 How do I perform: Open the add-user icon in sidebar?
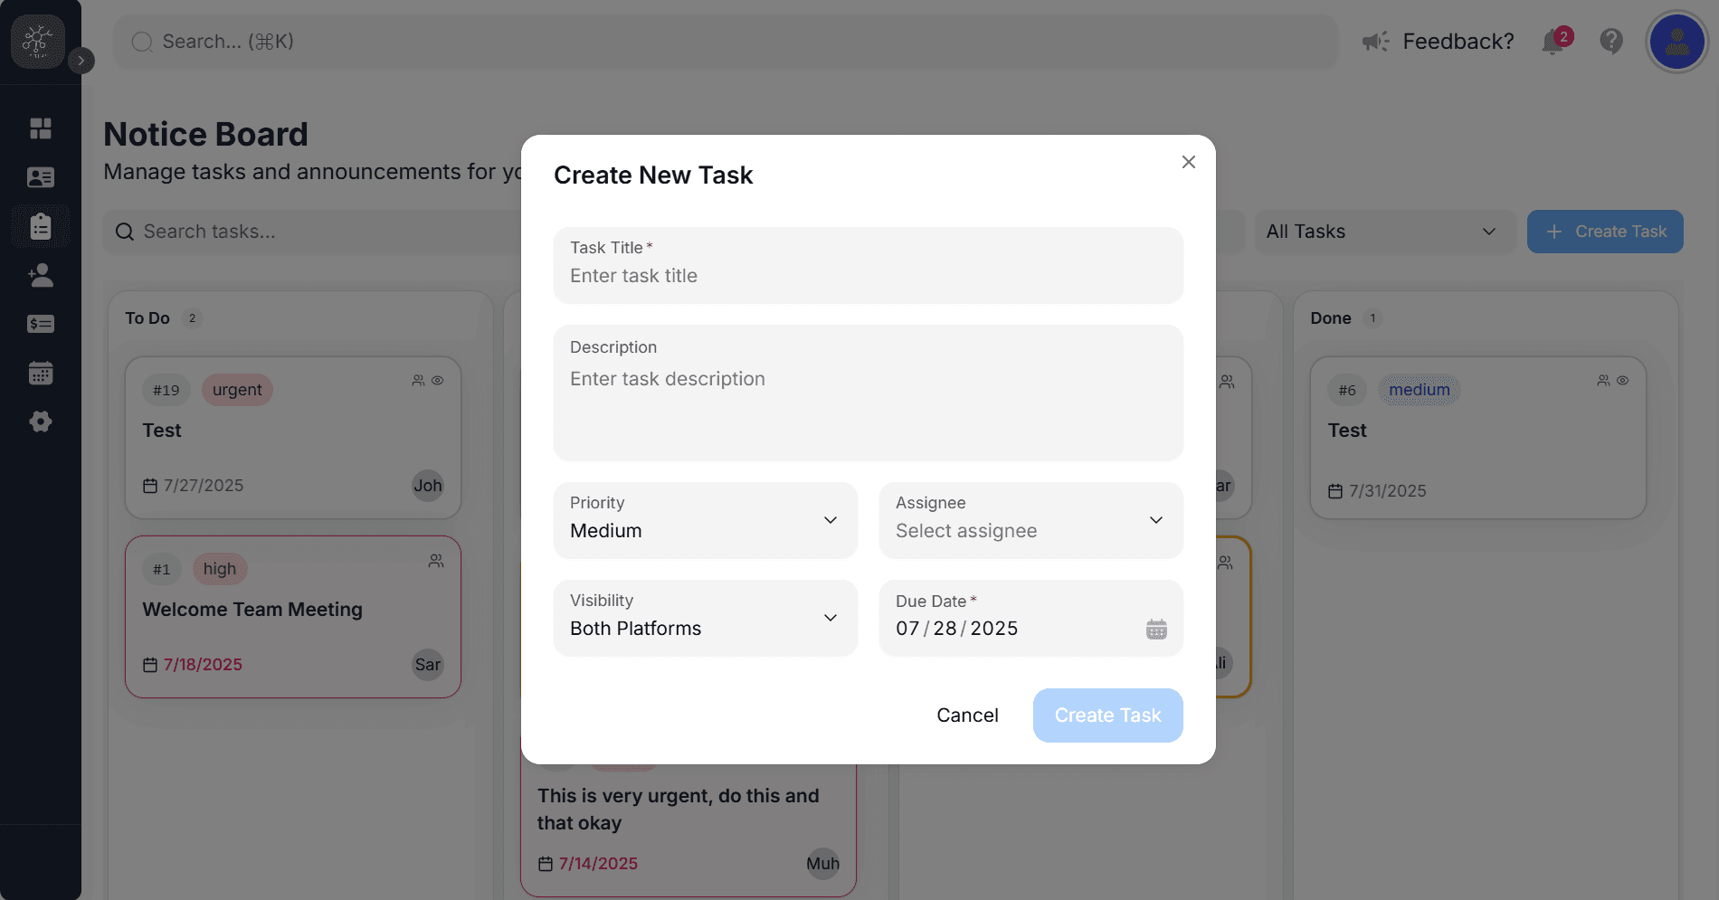41,275
